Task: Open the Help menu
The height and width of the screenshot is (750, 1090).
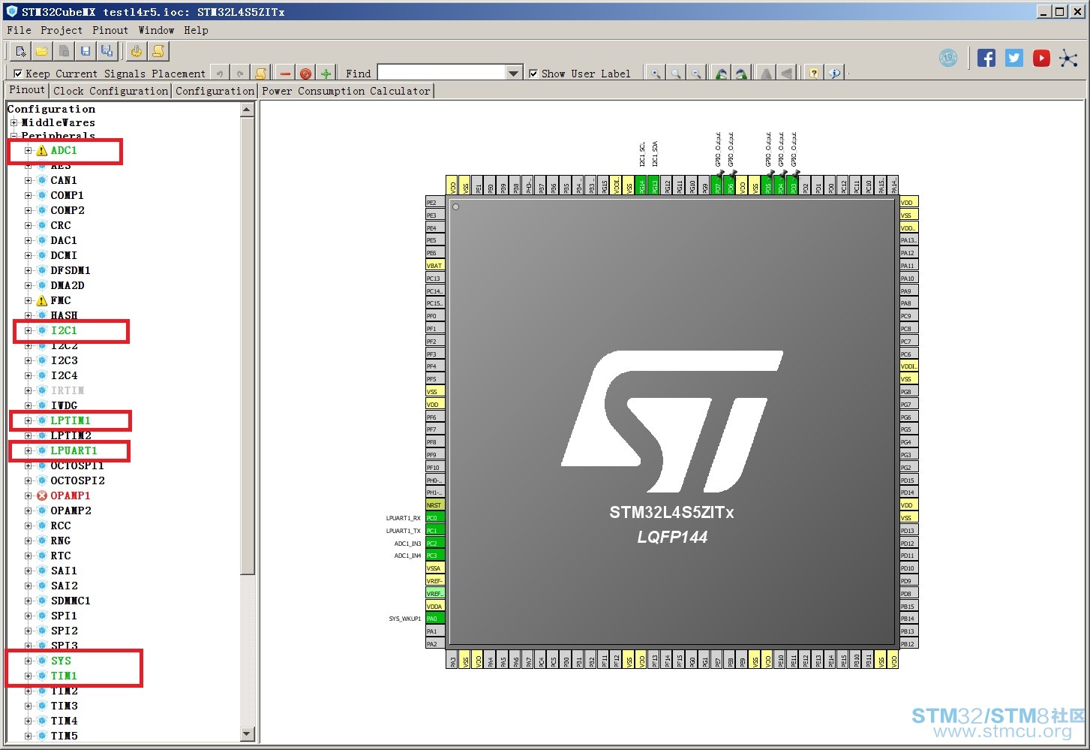Action: pyautogui.click(x=196, y=30)
